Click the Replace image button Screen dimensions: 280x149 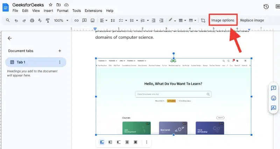[252, 20]
